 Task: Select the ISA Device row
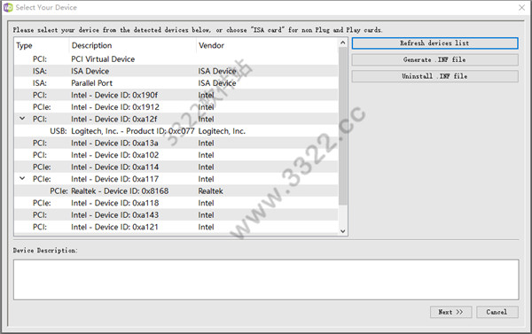pos(176,71)
